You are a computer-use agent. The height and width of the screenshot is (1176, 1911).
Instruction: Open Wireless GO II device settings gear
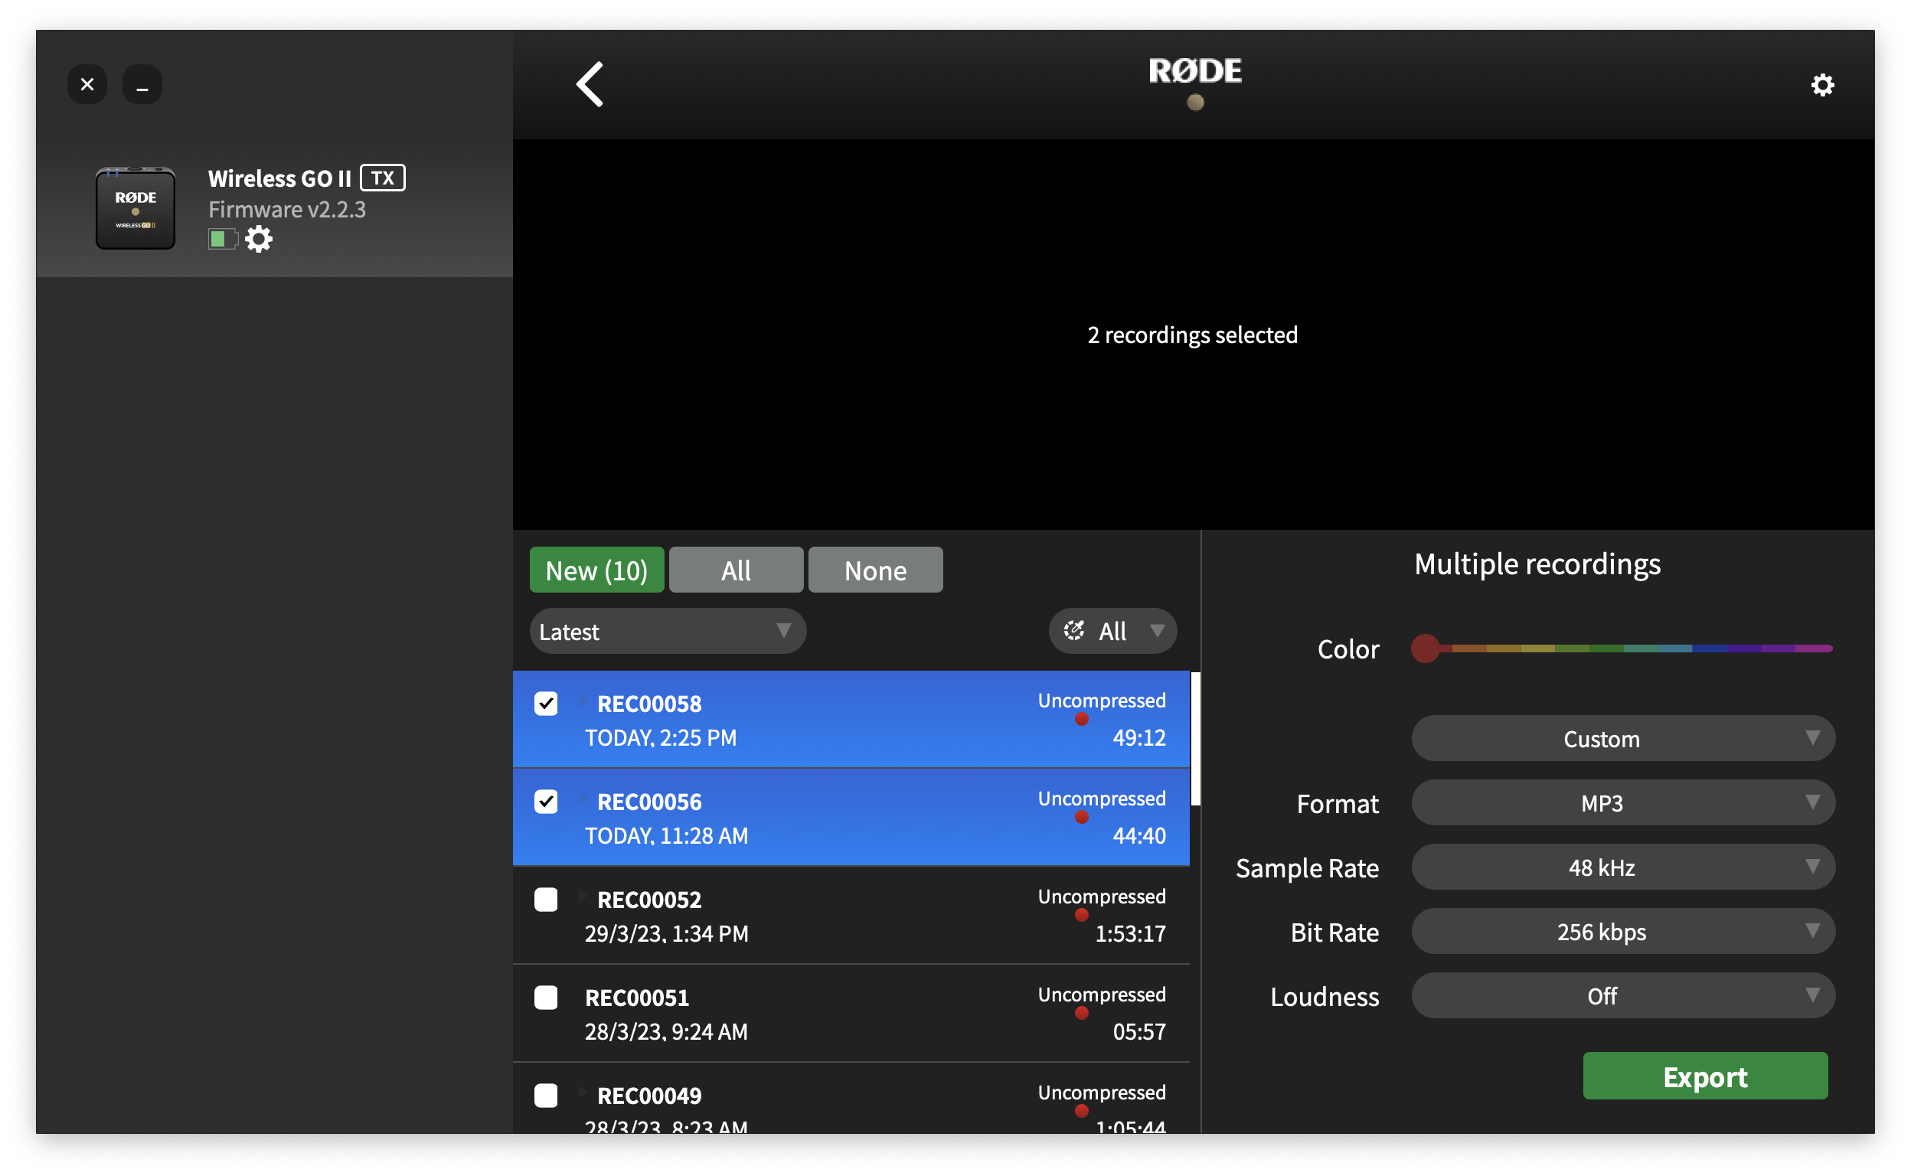(x=259, y=239)
